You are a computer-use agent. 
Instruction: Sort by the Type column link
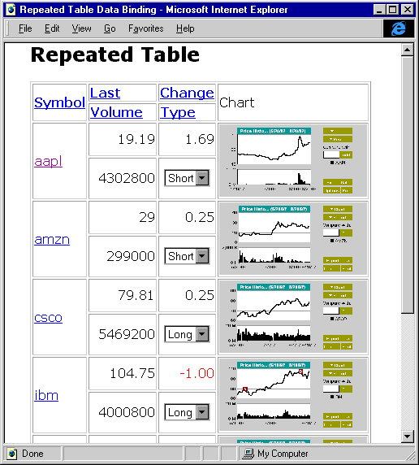click(x=178, y=112)
